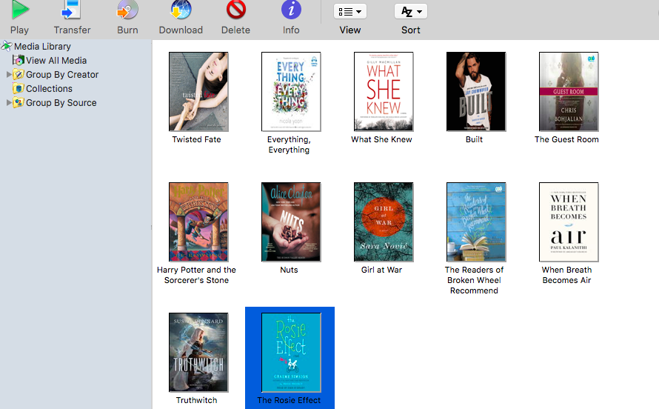Click the 'Nuts' title text
Screen dimensions: 659x409
[x=290, y=270]
